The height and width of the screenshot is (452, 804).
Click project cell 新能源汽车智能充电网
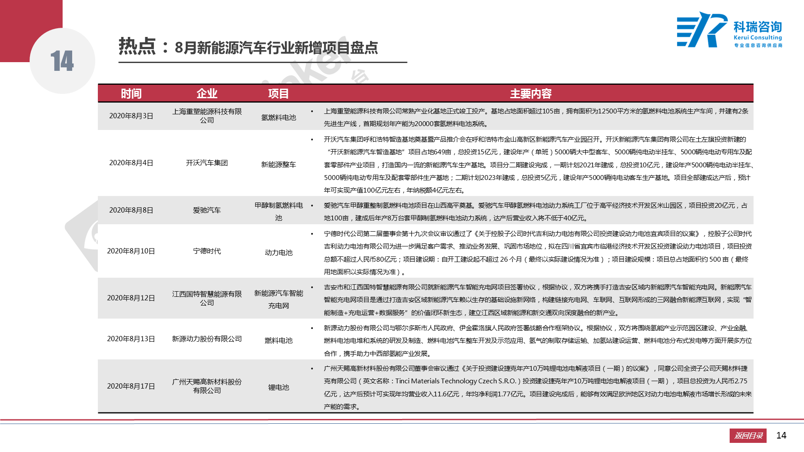(x=278, y=299)
